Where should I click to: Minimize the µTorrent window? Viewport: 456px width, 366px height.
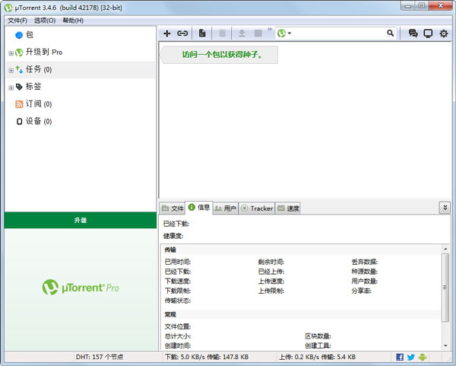click(x=408, y=5)
